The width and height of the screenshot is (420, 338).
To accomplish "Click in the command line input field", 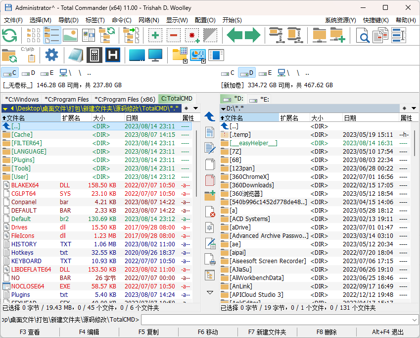I will [x=276, y=320].
